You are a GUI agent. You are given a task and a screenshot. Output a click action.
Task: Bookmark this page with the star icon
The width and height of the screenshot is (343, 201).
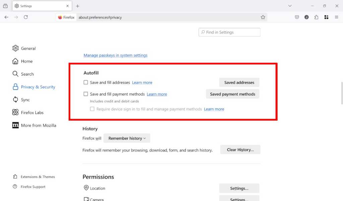click(x=263, y=17)
